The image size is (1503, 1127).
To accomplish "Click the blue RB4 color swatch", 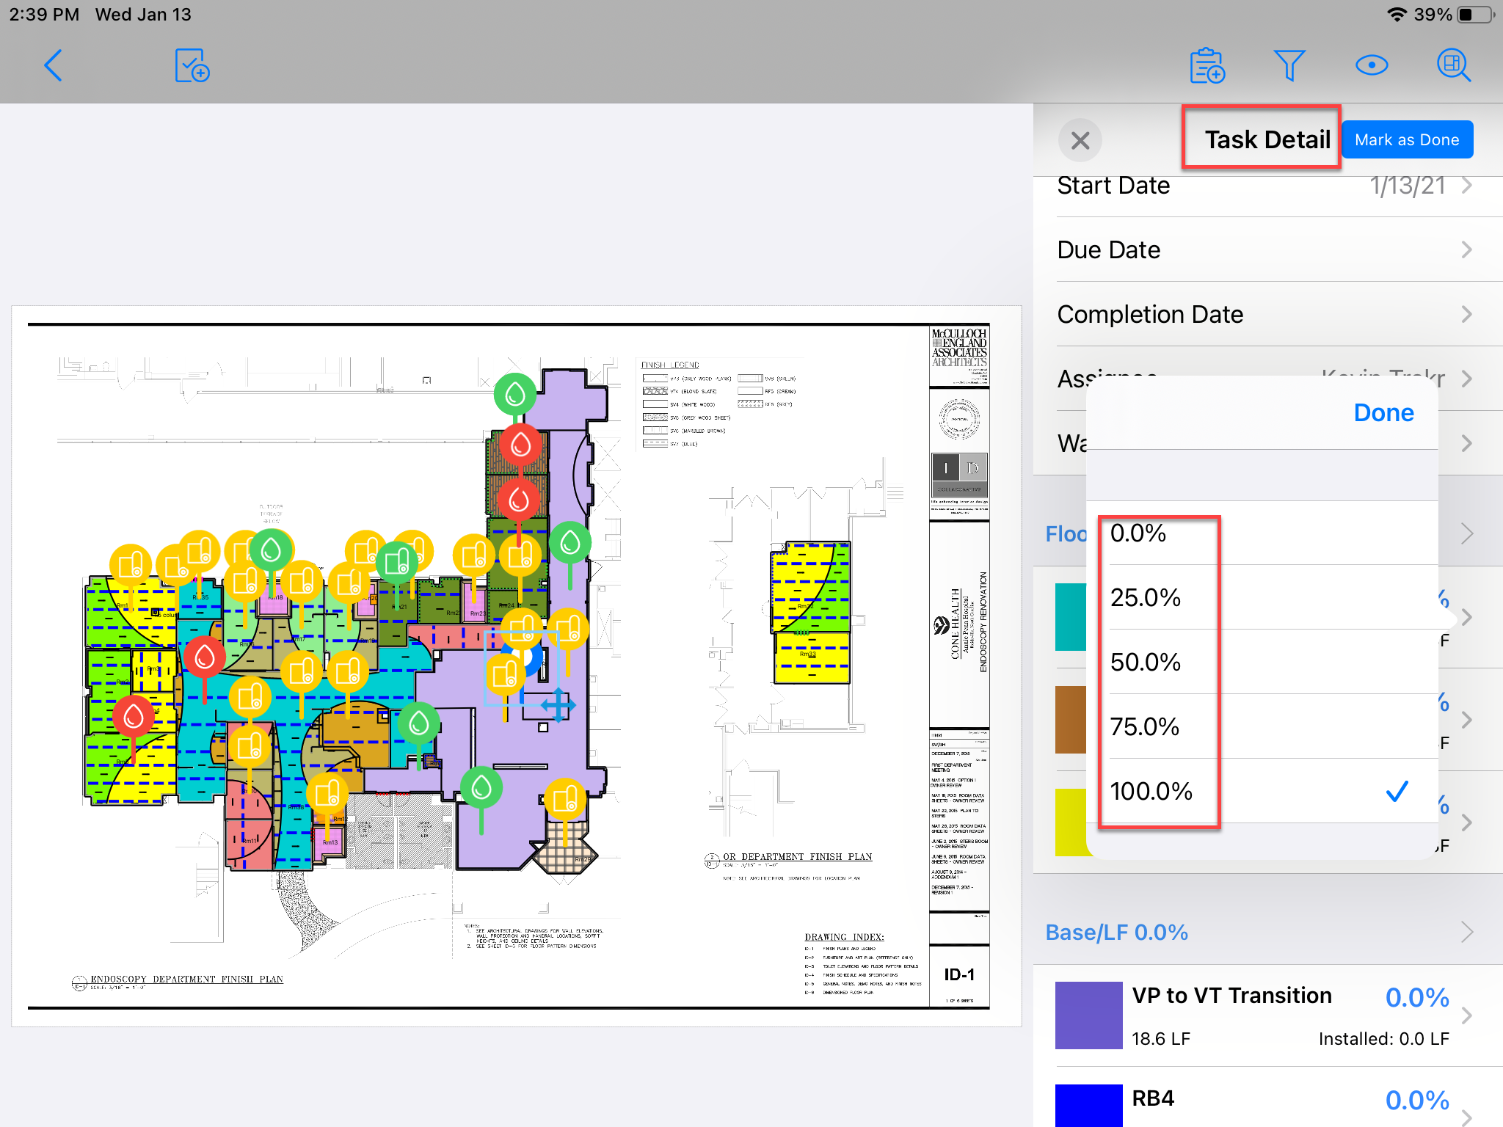I will pos(1088,1105).
